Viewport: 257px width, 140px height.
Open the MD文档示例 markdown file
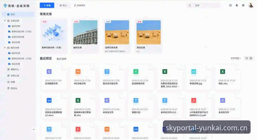coord(83,77)
